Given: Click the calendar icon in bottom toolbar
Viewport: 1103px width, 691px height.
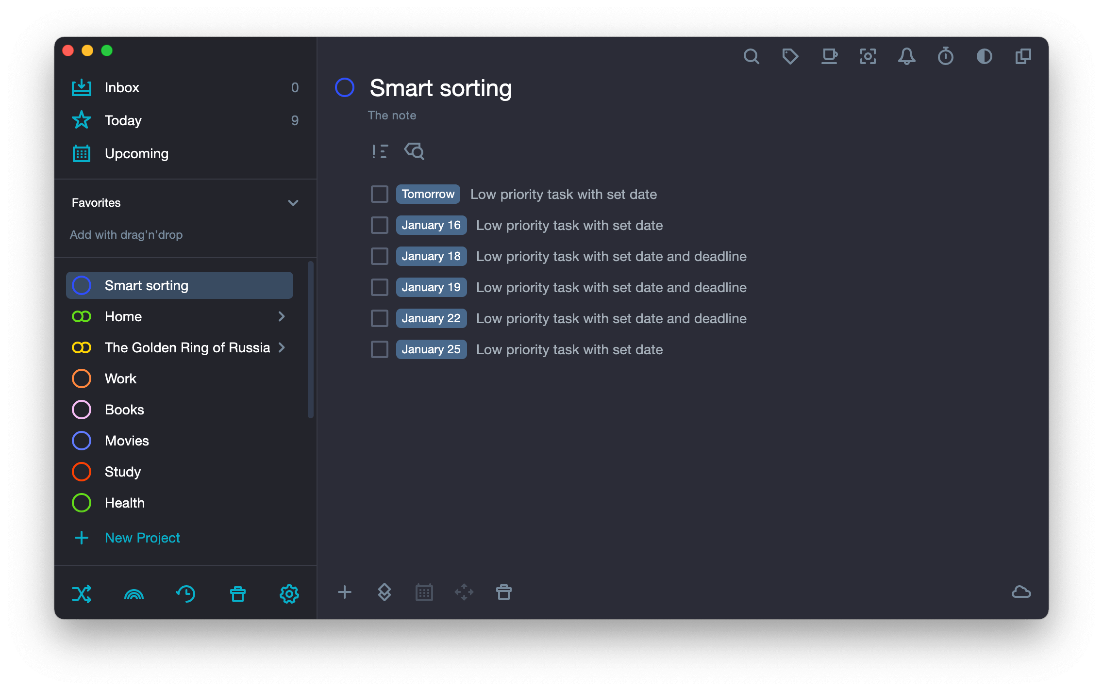Looking at the screenshot, I should coord(424,592).
